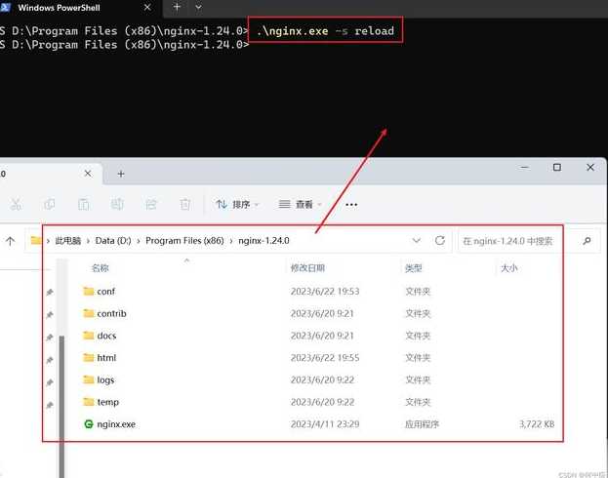Select the conf folder
The height and width of the screenshot is (478, 608).
click(x=105, y=291)
